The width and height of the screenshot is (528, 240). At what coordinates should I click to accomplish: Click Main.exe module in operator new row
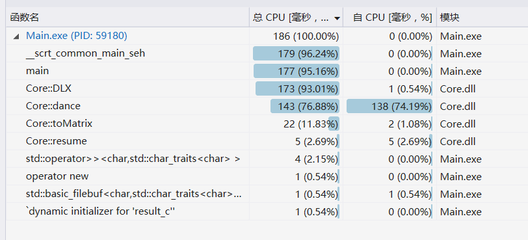pyautogui.click(x=460, y=176)
